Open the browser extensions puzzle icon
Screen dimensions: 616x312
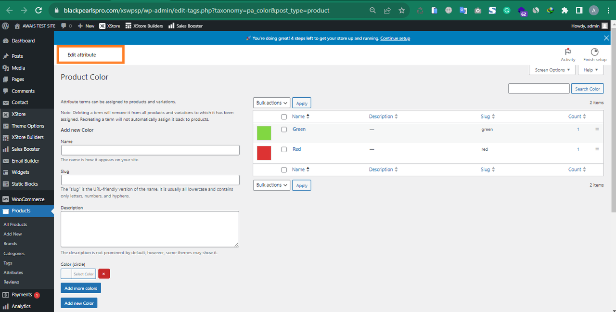[565, 10]
